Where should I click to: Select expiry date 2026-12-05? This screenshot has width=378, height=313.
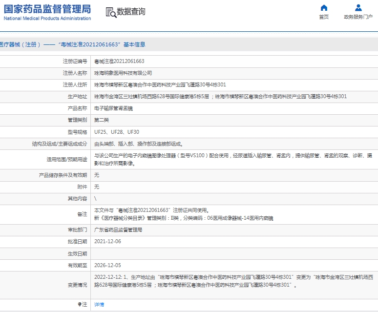(107, 265)
